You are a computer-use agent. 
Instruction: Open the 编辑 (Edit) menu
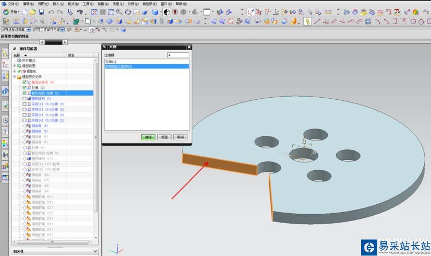28,4
